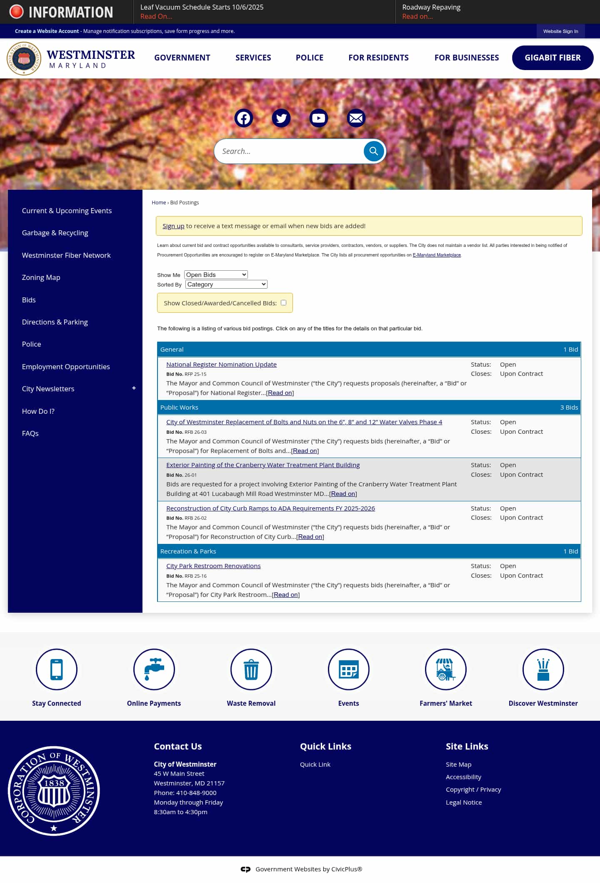
Task: Open the For Businesses menu
Action: 467,58
